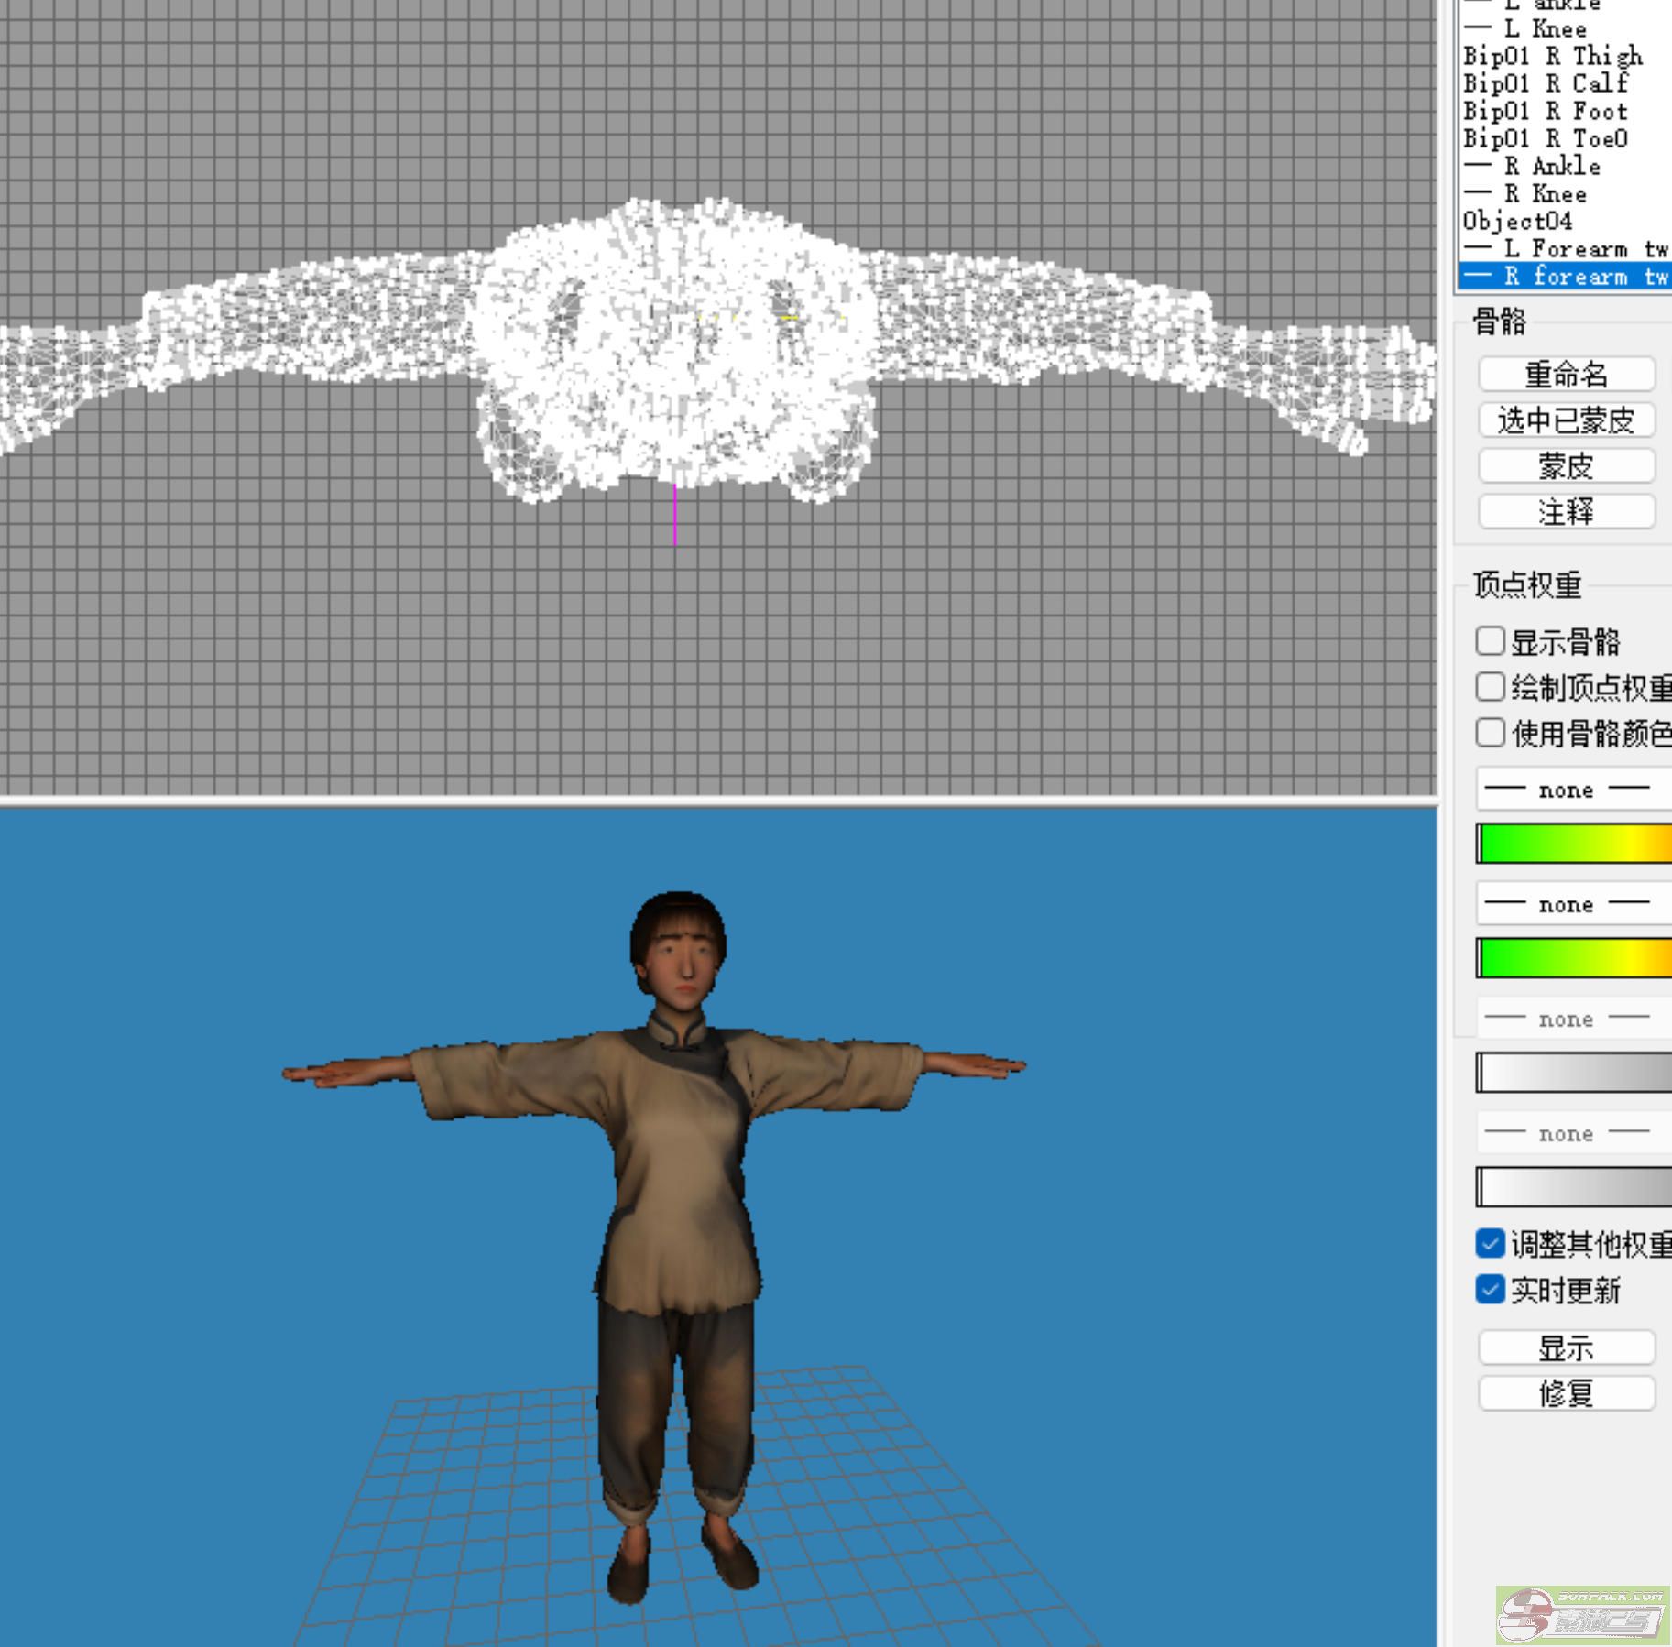Click the 蒙皮 button
The width and height of the screenshot is (1672, 1647).
tap(1566, 466)
